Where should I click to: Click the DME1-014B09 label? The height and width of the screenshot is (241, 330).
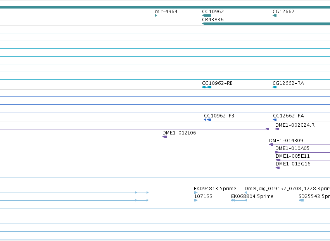tap(286, 141)
